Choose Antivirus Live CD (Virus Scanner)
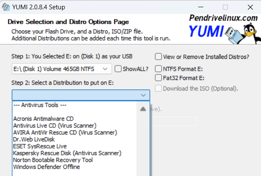 (54, 125)
